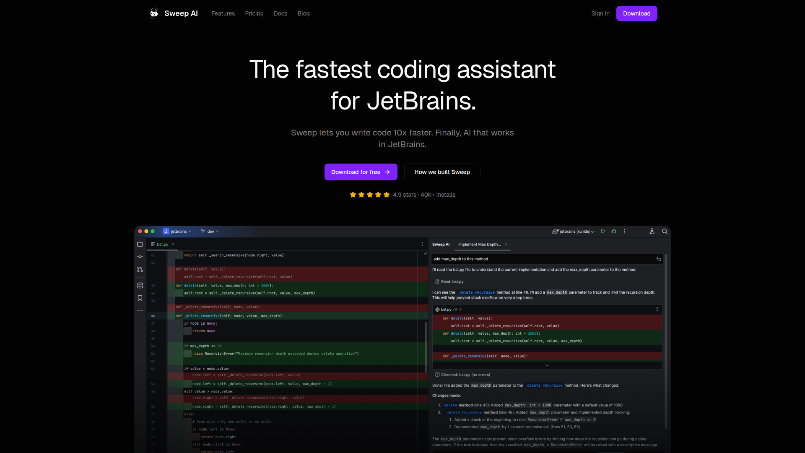The image size is (805, 453).
Task: Switch to the Implement Max Depth tab
Action: tap(479, 245)
